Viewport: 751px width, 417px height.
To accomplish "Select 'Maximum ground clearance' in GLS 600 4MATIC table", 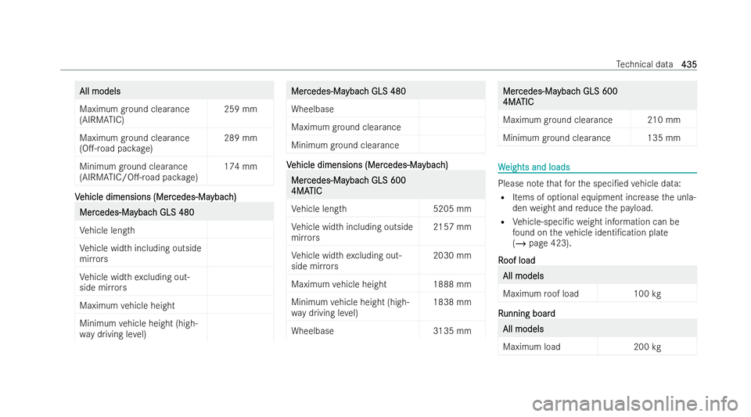I will click(558, 120).
